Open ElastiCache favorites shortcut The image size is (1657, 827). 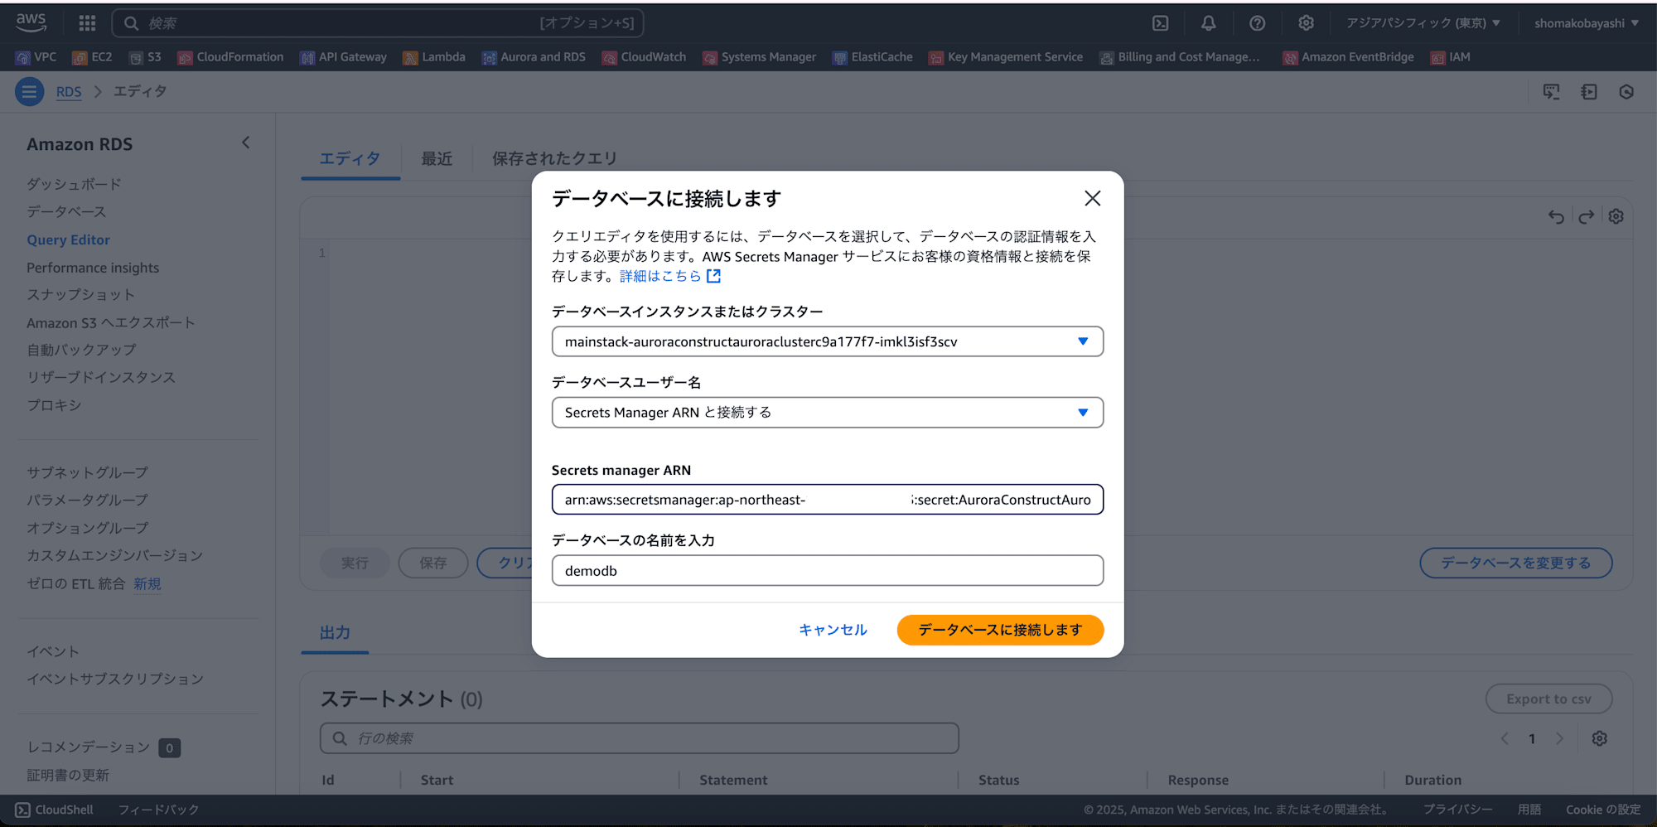pyautogui.click(x=872, y=57)
